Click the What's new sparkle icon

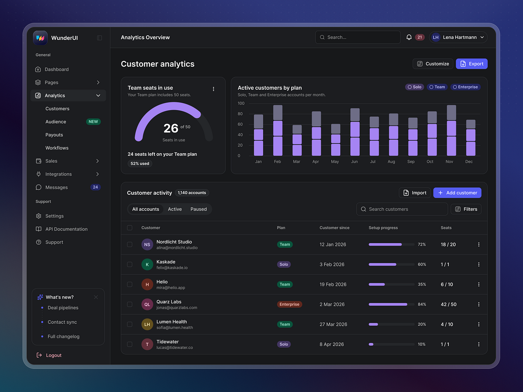[x=40, y=297]
